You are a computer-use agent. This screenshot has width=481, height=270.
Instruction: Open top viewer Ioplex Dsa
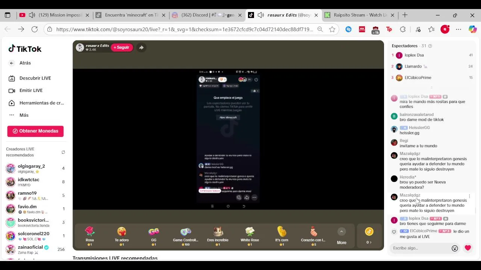click(432, 55)
